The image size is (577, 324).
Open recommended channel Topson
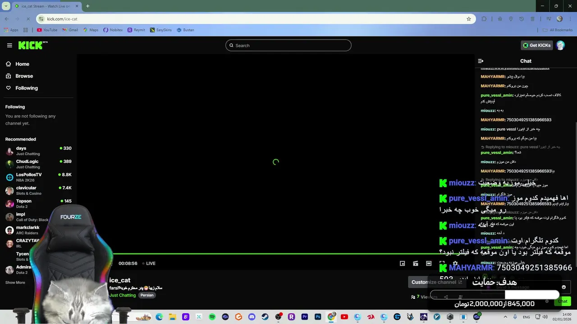(x=38, y=203)
